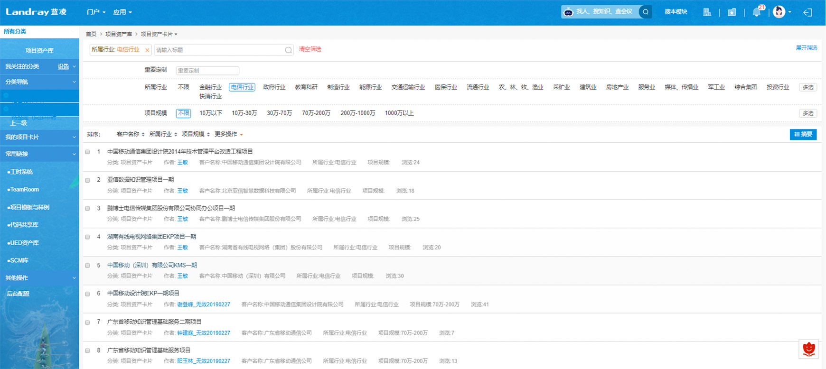Switch to 摘要 view button
Viewport: 826px width, 369px height.
803,134
